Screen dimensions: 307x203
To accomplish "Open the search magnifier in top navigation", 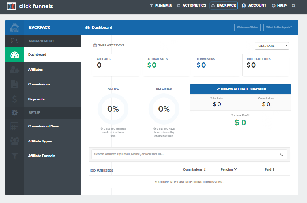I will [x=293, y=6].
